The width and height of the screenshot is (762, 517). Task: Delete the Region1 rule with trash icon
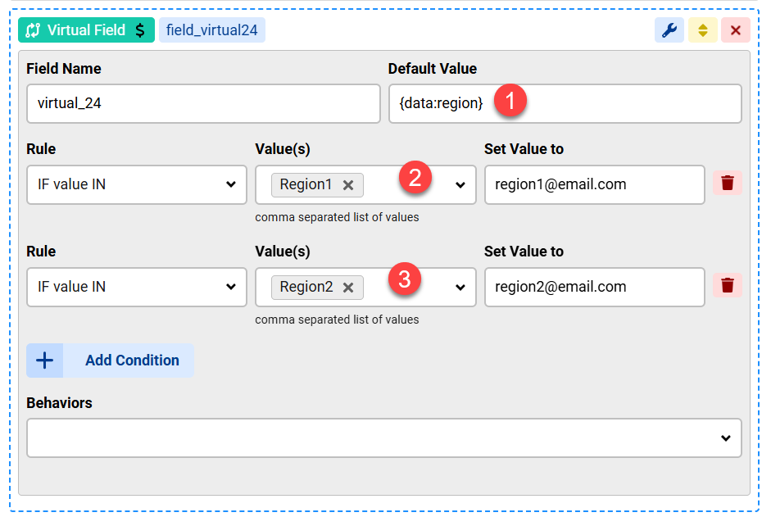(727, 184)
